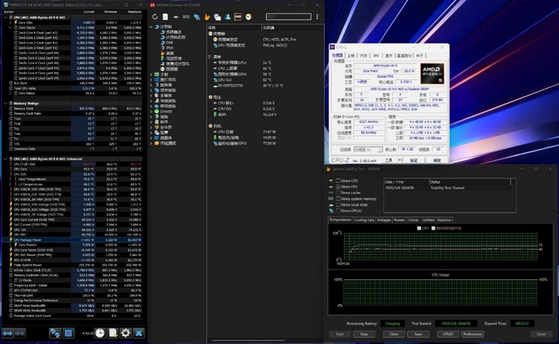Viewport: 559px width, 344px height.
Task: Click the user icon in AIDA64 toolbar
Action: click(228, 17)
